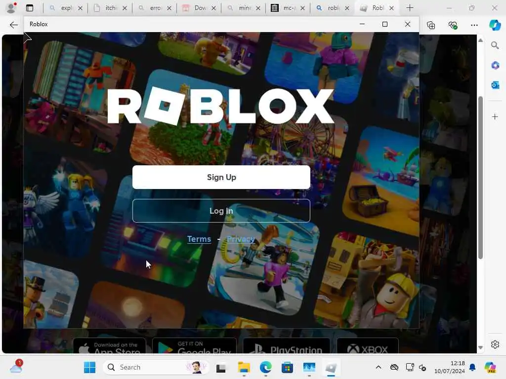Open the browser Collections icon
Screen dimensions: 506x379
coord(431,25)
